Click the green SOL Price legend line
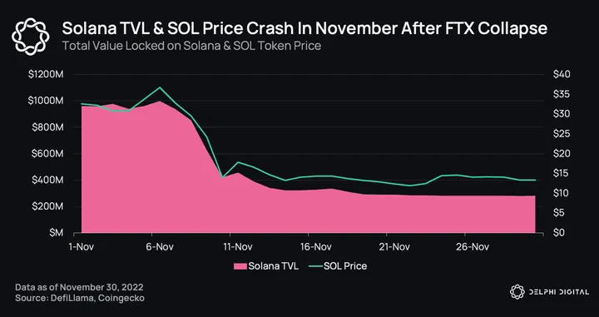 click(315, 266)
